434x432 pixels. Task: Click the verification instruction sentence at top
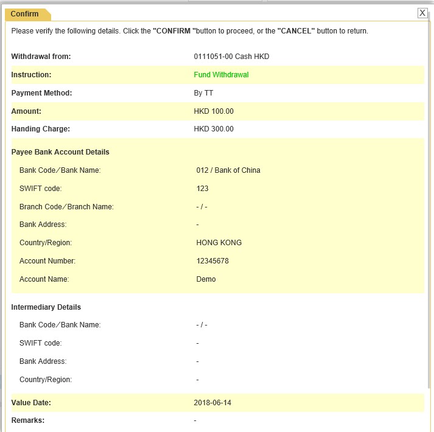189,31
